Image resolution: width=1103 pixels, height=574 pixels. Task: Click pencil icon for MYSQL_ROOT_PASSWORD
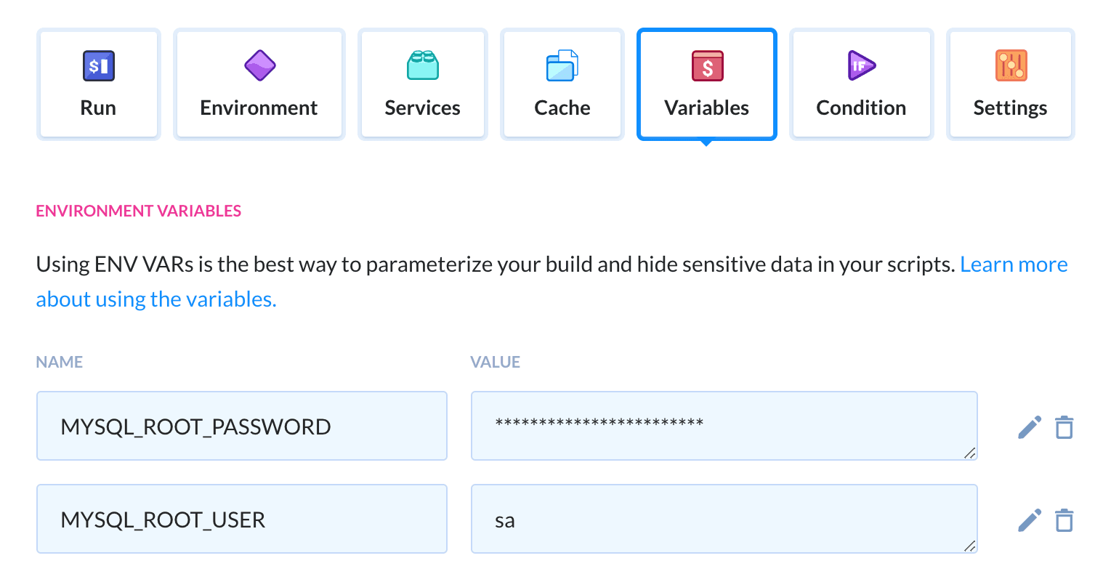(x=1029, y=427)
